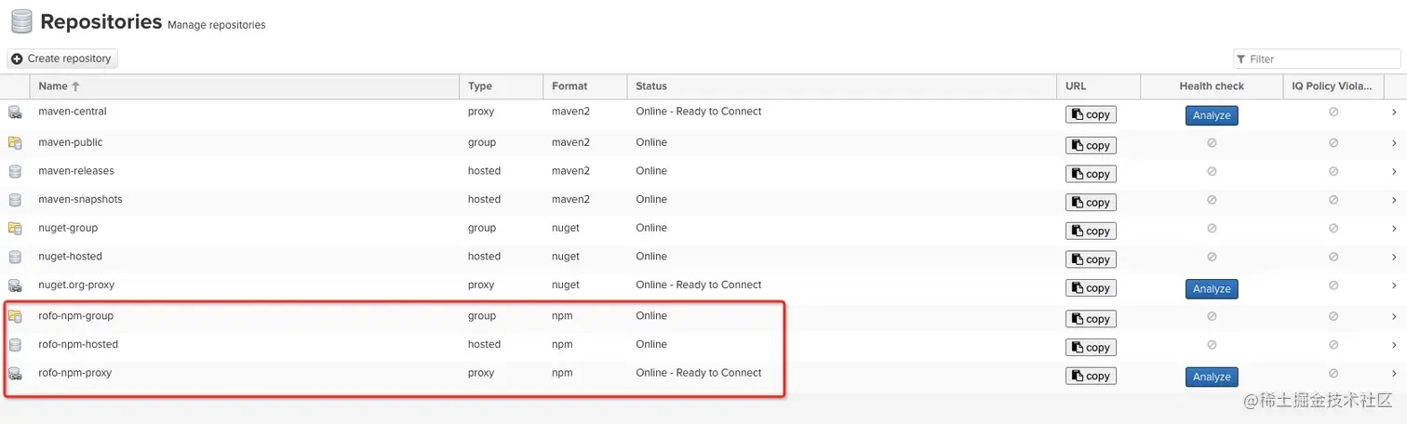
Task: Open nuget-group details via row chevron
Action: click(x=1395, y=228)
